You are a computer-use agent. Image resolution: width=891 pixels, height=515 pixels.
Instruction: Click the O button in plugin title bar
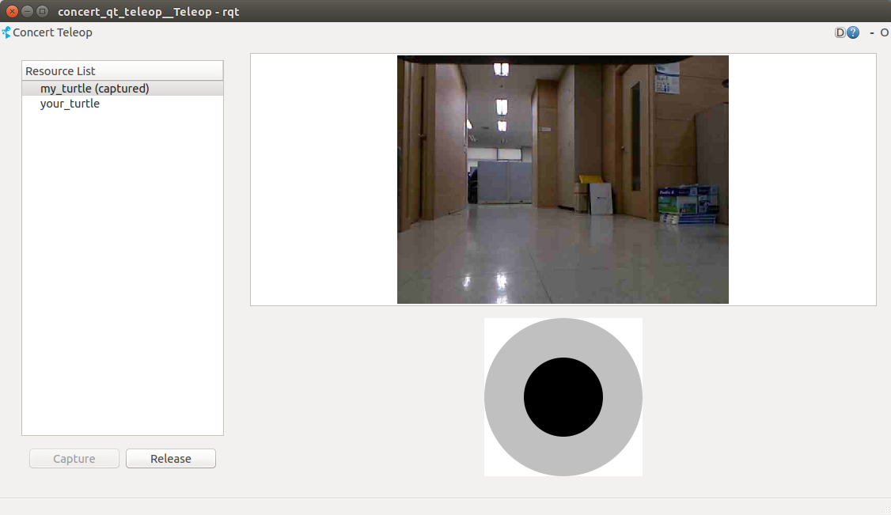tap(884, 33)
